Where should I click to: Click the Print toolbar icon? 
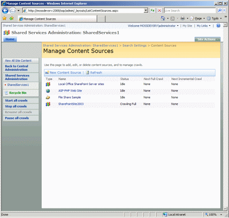coord(183,18)
